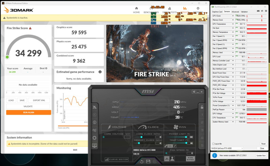Click the Kombustor K icon in Afterburner

[x=94, y=115]
